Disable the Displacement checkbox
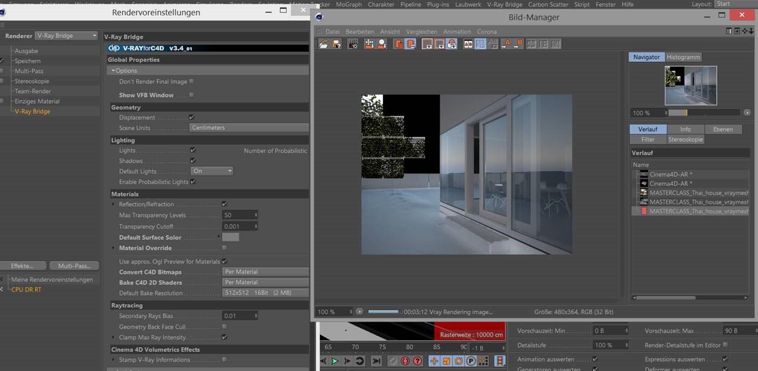This screenshot has height=371, width=758. (x=192, y=117)
